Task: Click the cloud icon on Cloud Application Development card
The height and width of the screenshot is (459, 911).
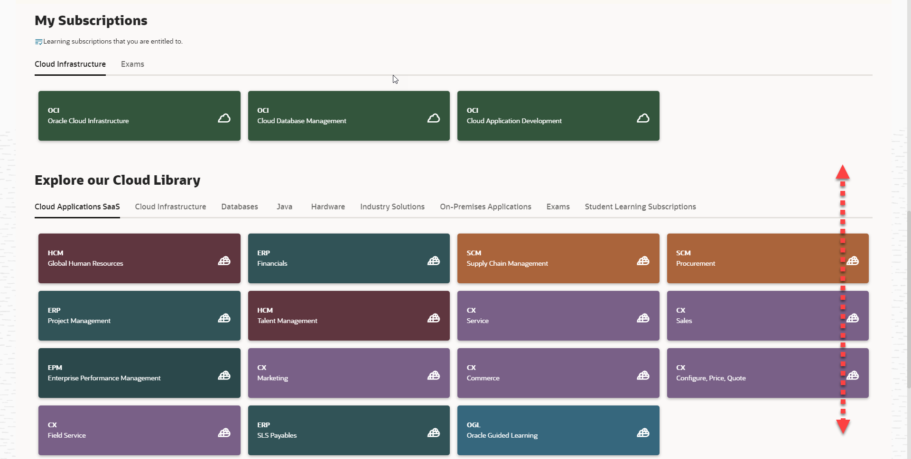Action: (643, 118)
